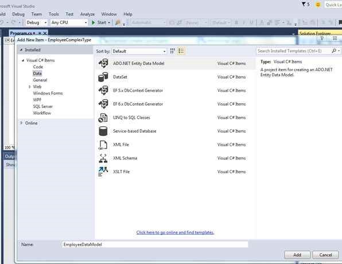Switch to small icons grid view
The image size is (342, 264).
[173, 51]
